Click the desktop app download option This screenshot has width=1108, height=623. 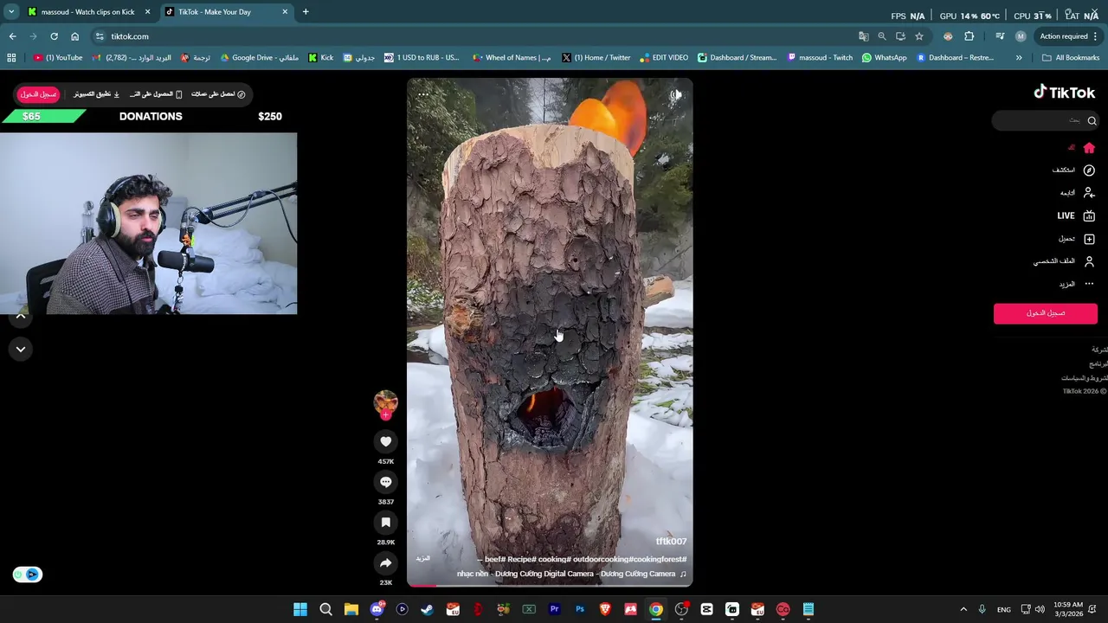click(96, 94)
